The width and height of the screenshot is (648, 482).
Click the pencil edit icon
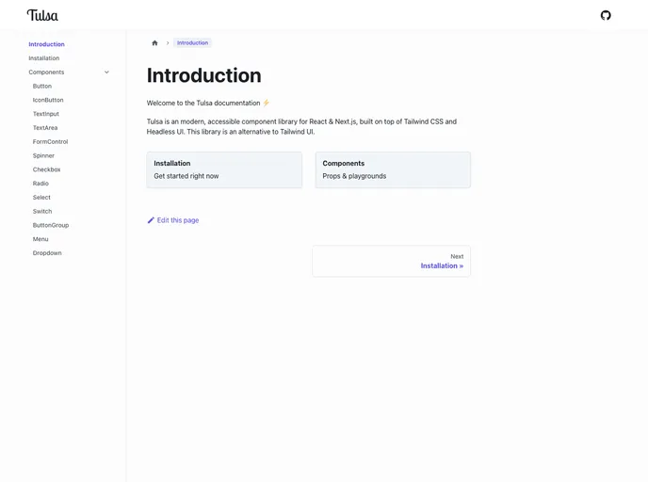tap(151, 220)
